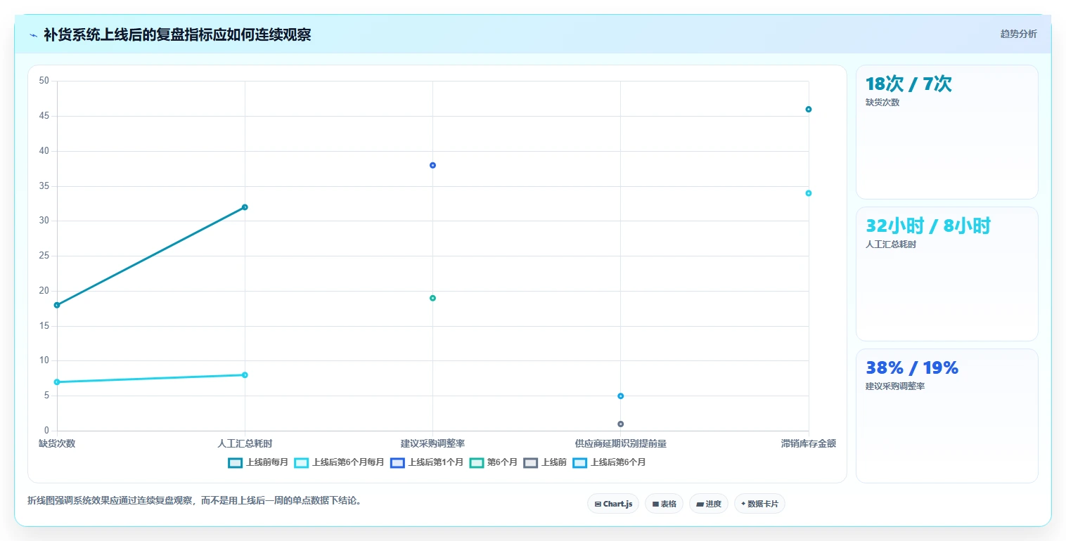This screenshot has width=1066, height=541.
Task: Open the 38% / 19% summary card
Action: [946, 416]
